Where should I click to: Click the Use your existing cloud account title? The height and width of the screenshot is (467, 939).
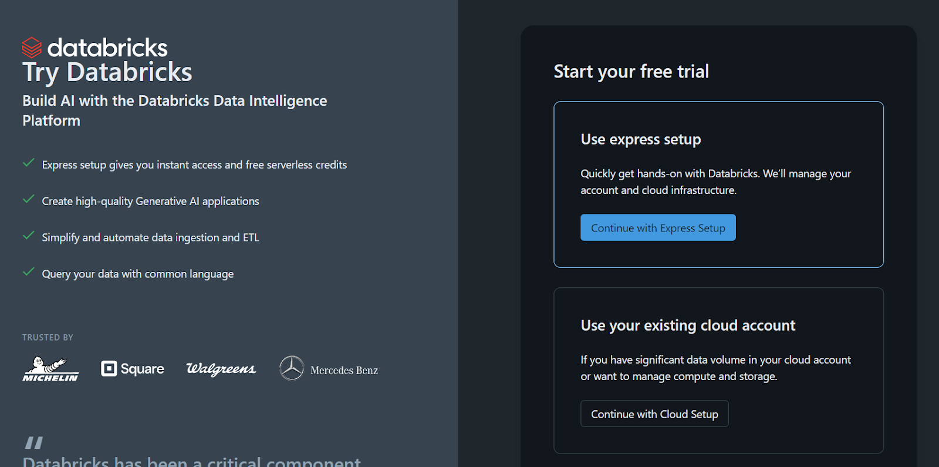pos(688,325)
